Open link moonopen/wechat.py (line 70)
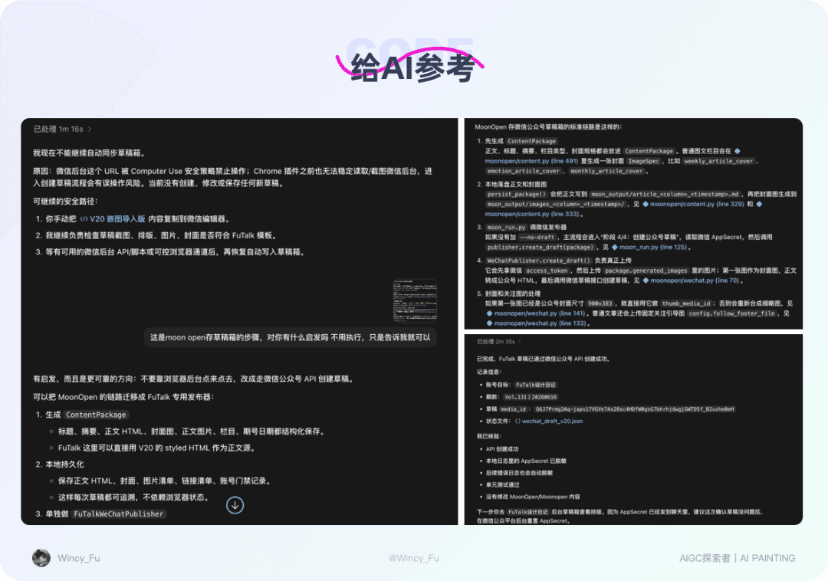828x581 pixels. [695, 281]
